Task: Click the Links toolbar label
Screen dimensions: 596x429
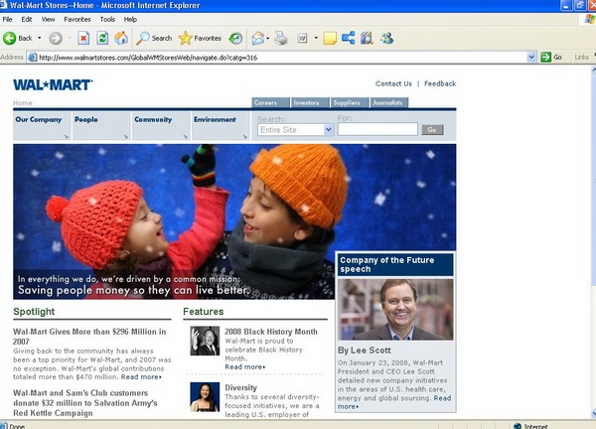Action: (x=581, y=58)
